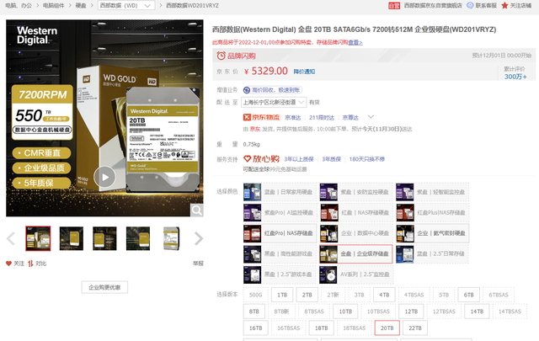Click the 西部数据WD201VRYZ breadcrumb item
Image resolution: width=539 pixels, height=341 pixels.
pyautogui.click(x=193, y=6)
